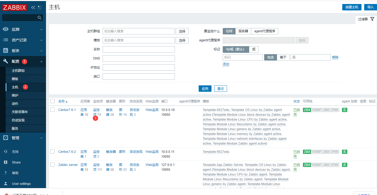Toggle the select-all hosts checkbox
Viewport: 377px width, 195px height.
(52, 101)
